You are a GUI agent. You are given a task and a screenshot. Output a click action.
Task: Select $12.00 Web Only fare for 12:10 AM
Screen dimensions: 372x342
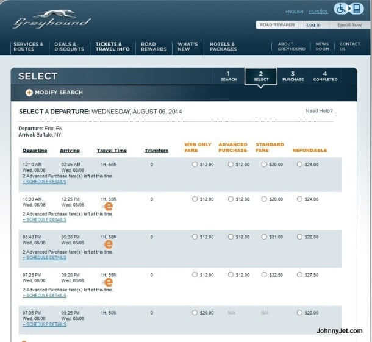195,164
